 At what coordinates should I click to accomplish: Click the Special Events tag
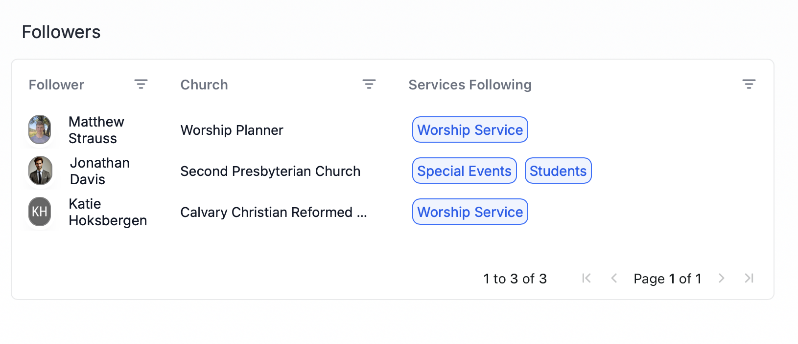click(464, 171)
